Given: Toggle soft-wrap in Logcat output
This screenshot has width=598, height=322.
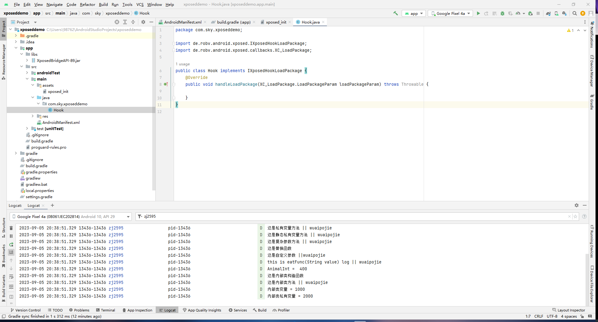Looking at the screenshot, I should (x=11, y=276).
